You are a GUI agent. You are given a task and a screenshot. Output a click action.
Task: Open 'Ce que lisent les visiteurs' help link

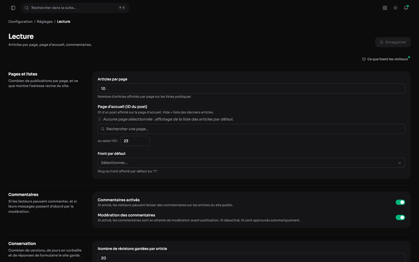point(385,59)
